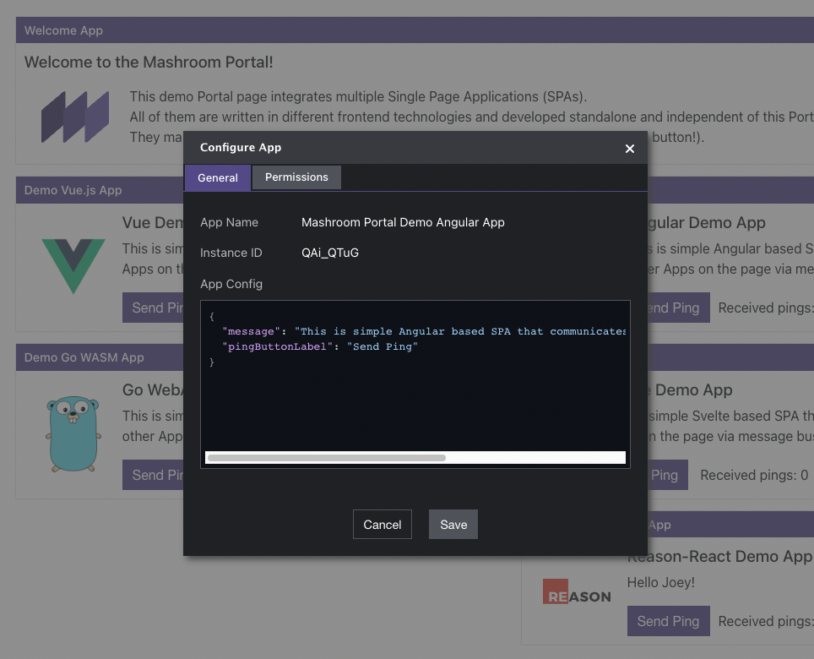Click the Reason logo image

coord(577,591)
